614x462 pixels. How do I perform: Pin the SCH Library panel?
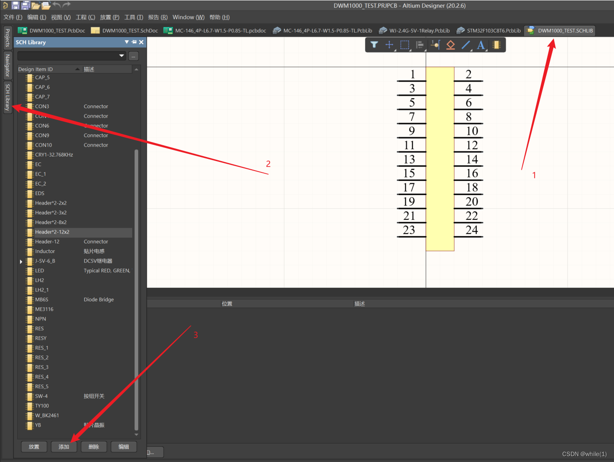(134, 42)
